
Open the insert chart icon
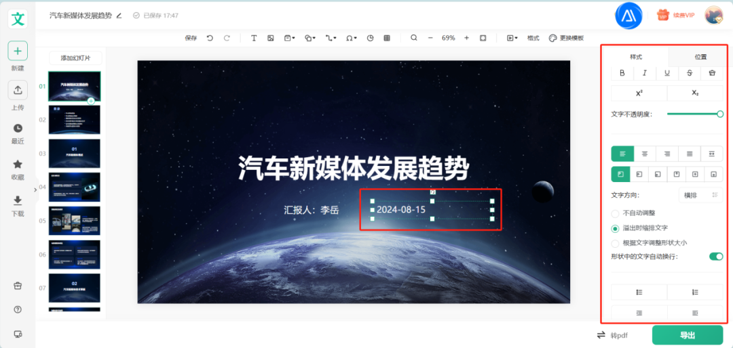pos(371,38)
